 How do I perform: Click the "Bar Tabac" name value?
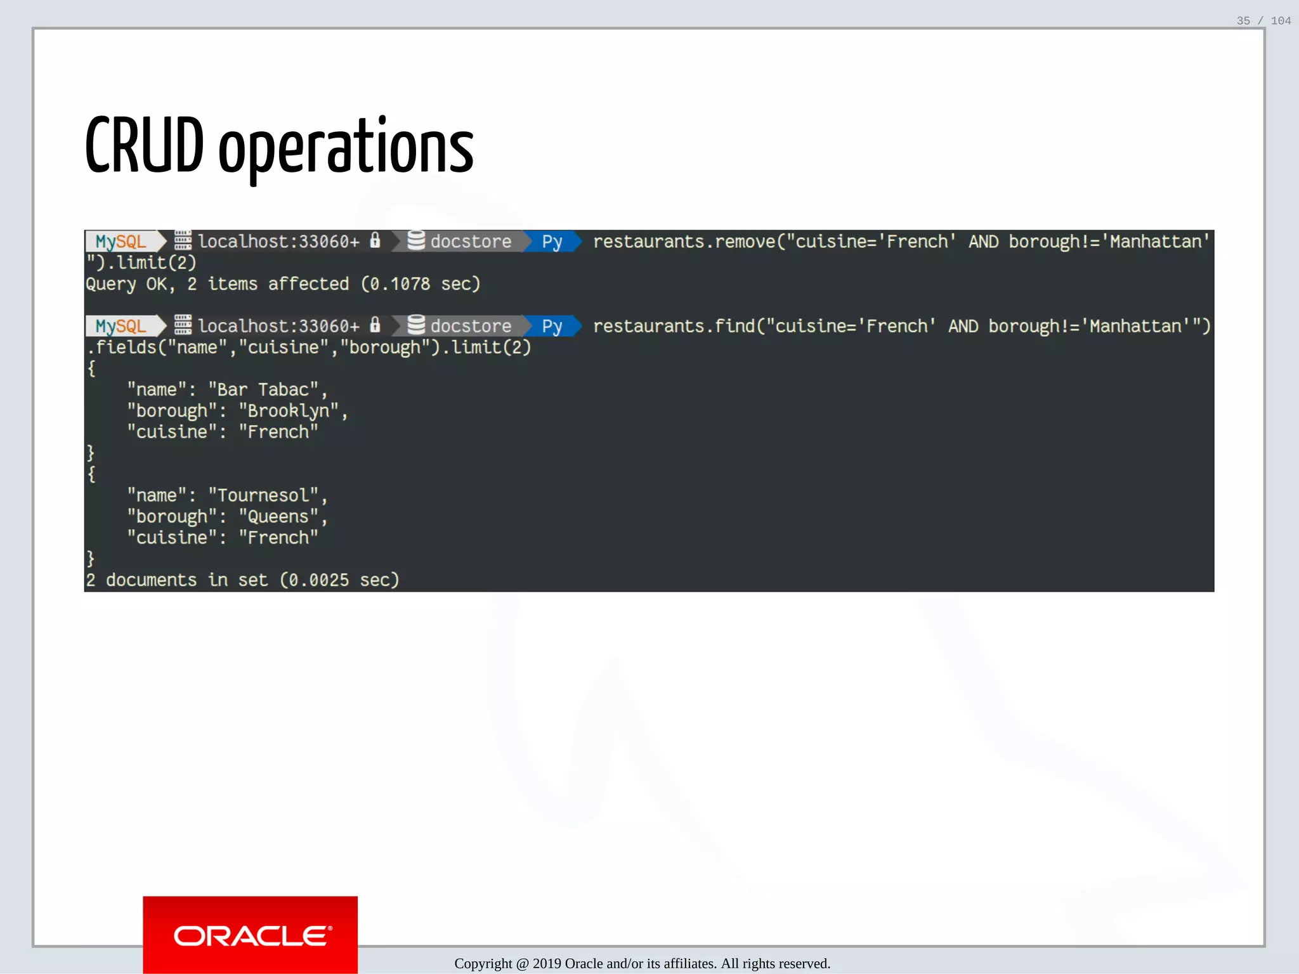point(263,389)
